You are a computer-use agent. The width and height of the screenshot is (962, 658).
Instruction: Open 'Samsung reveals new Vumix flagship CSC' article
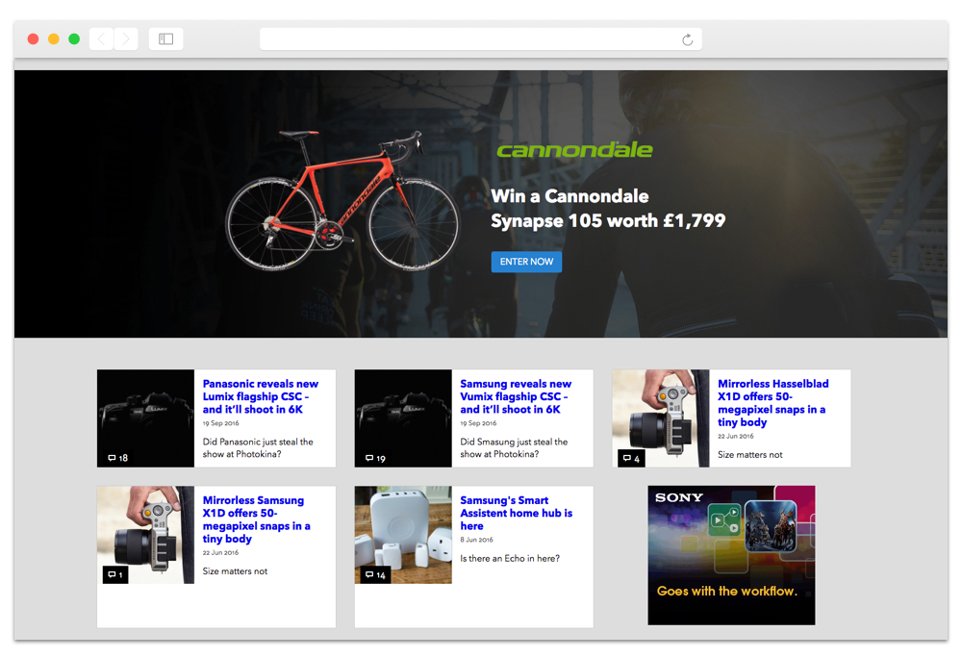516,396
